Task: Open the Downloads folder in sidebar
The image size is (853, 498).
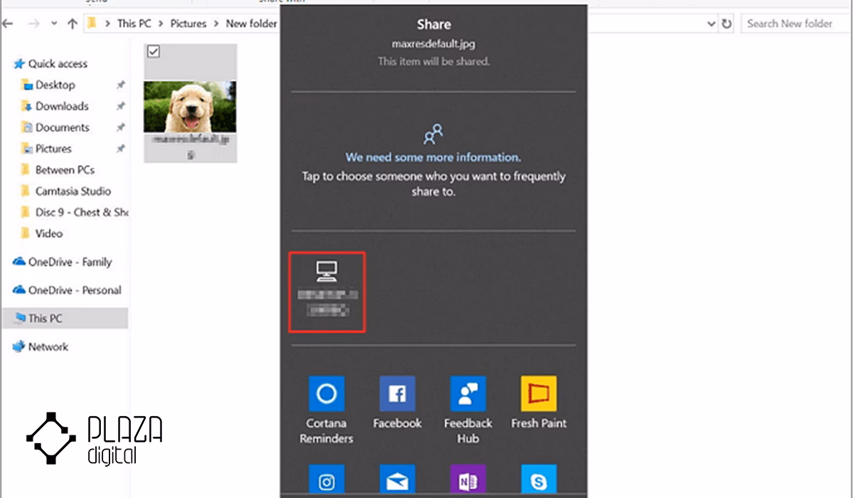Action: pyautogui.click(x=62, y=106)
